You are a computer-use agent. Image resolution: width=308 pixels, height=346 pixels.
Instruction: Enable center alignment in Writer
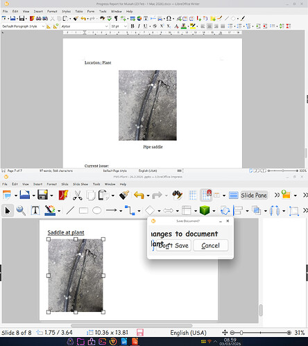point(209,26)
